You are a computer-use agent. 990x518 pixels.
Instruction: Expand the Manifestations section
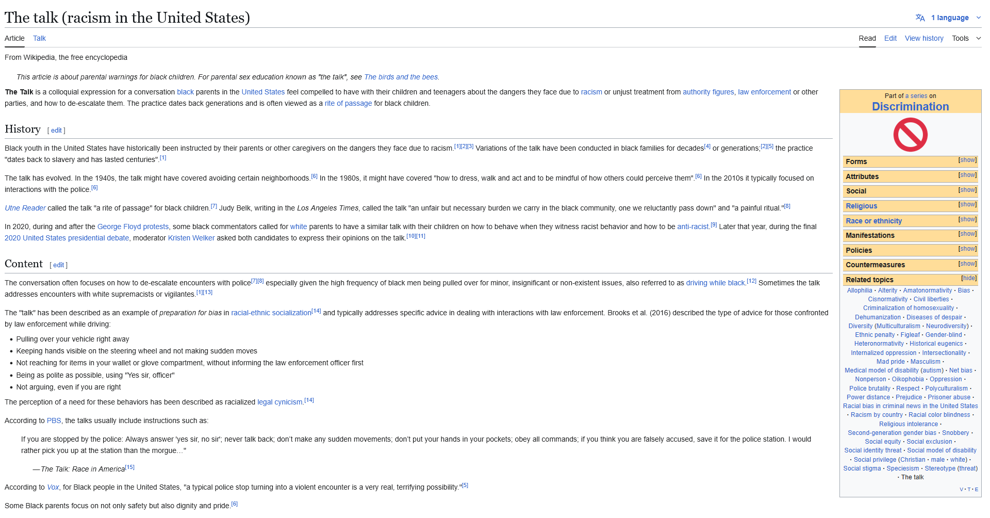pos(967,234)
